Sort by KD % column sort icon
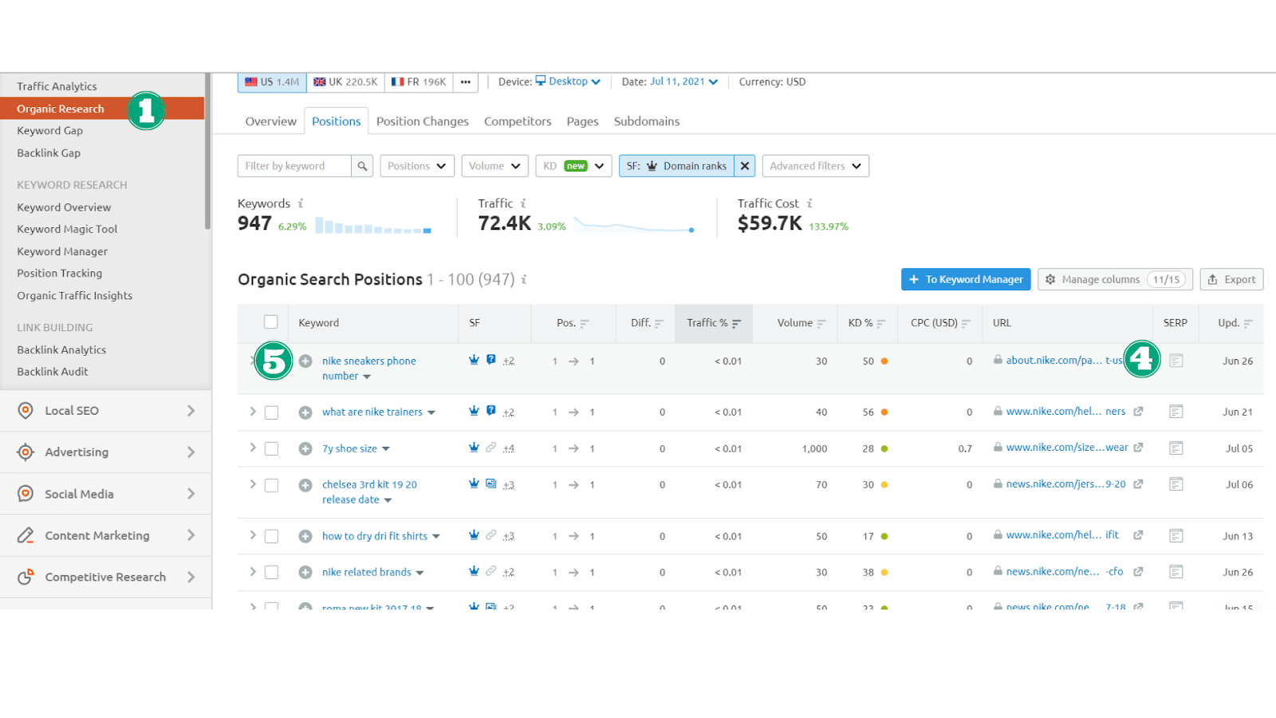This screenshot has width=1276, height=718. tap(881, 323)
